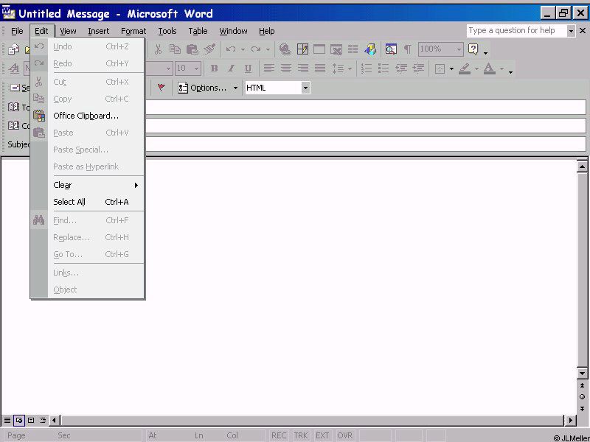Screen dimensions: 590x442
Task: Toggle OVR overtype mode in status bar
Action: coord(344,435)
